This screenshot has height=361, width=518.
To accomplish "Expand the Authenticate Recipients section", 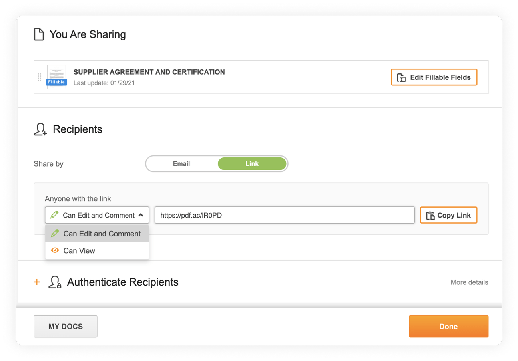I will point(37,282).
